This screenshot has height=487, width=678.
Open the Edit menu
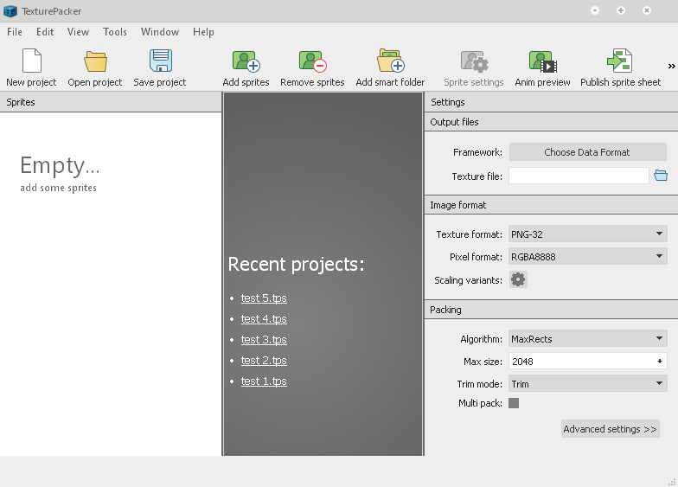[x=45, y=32]
